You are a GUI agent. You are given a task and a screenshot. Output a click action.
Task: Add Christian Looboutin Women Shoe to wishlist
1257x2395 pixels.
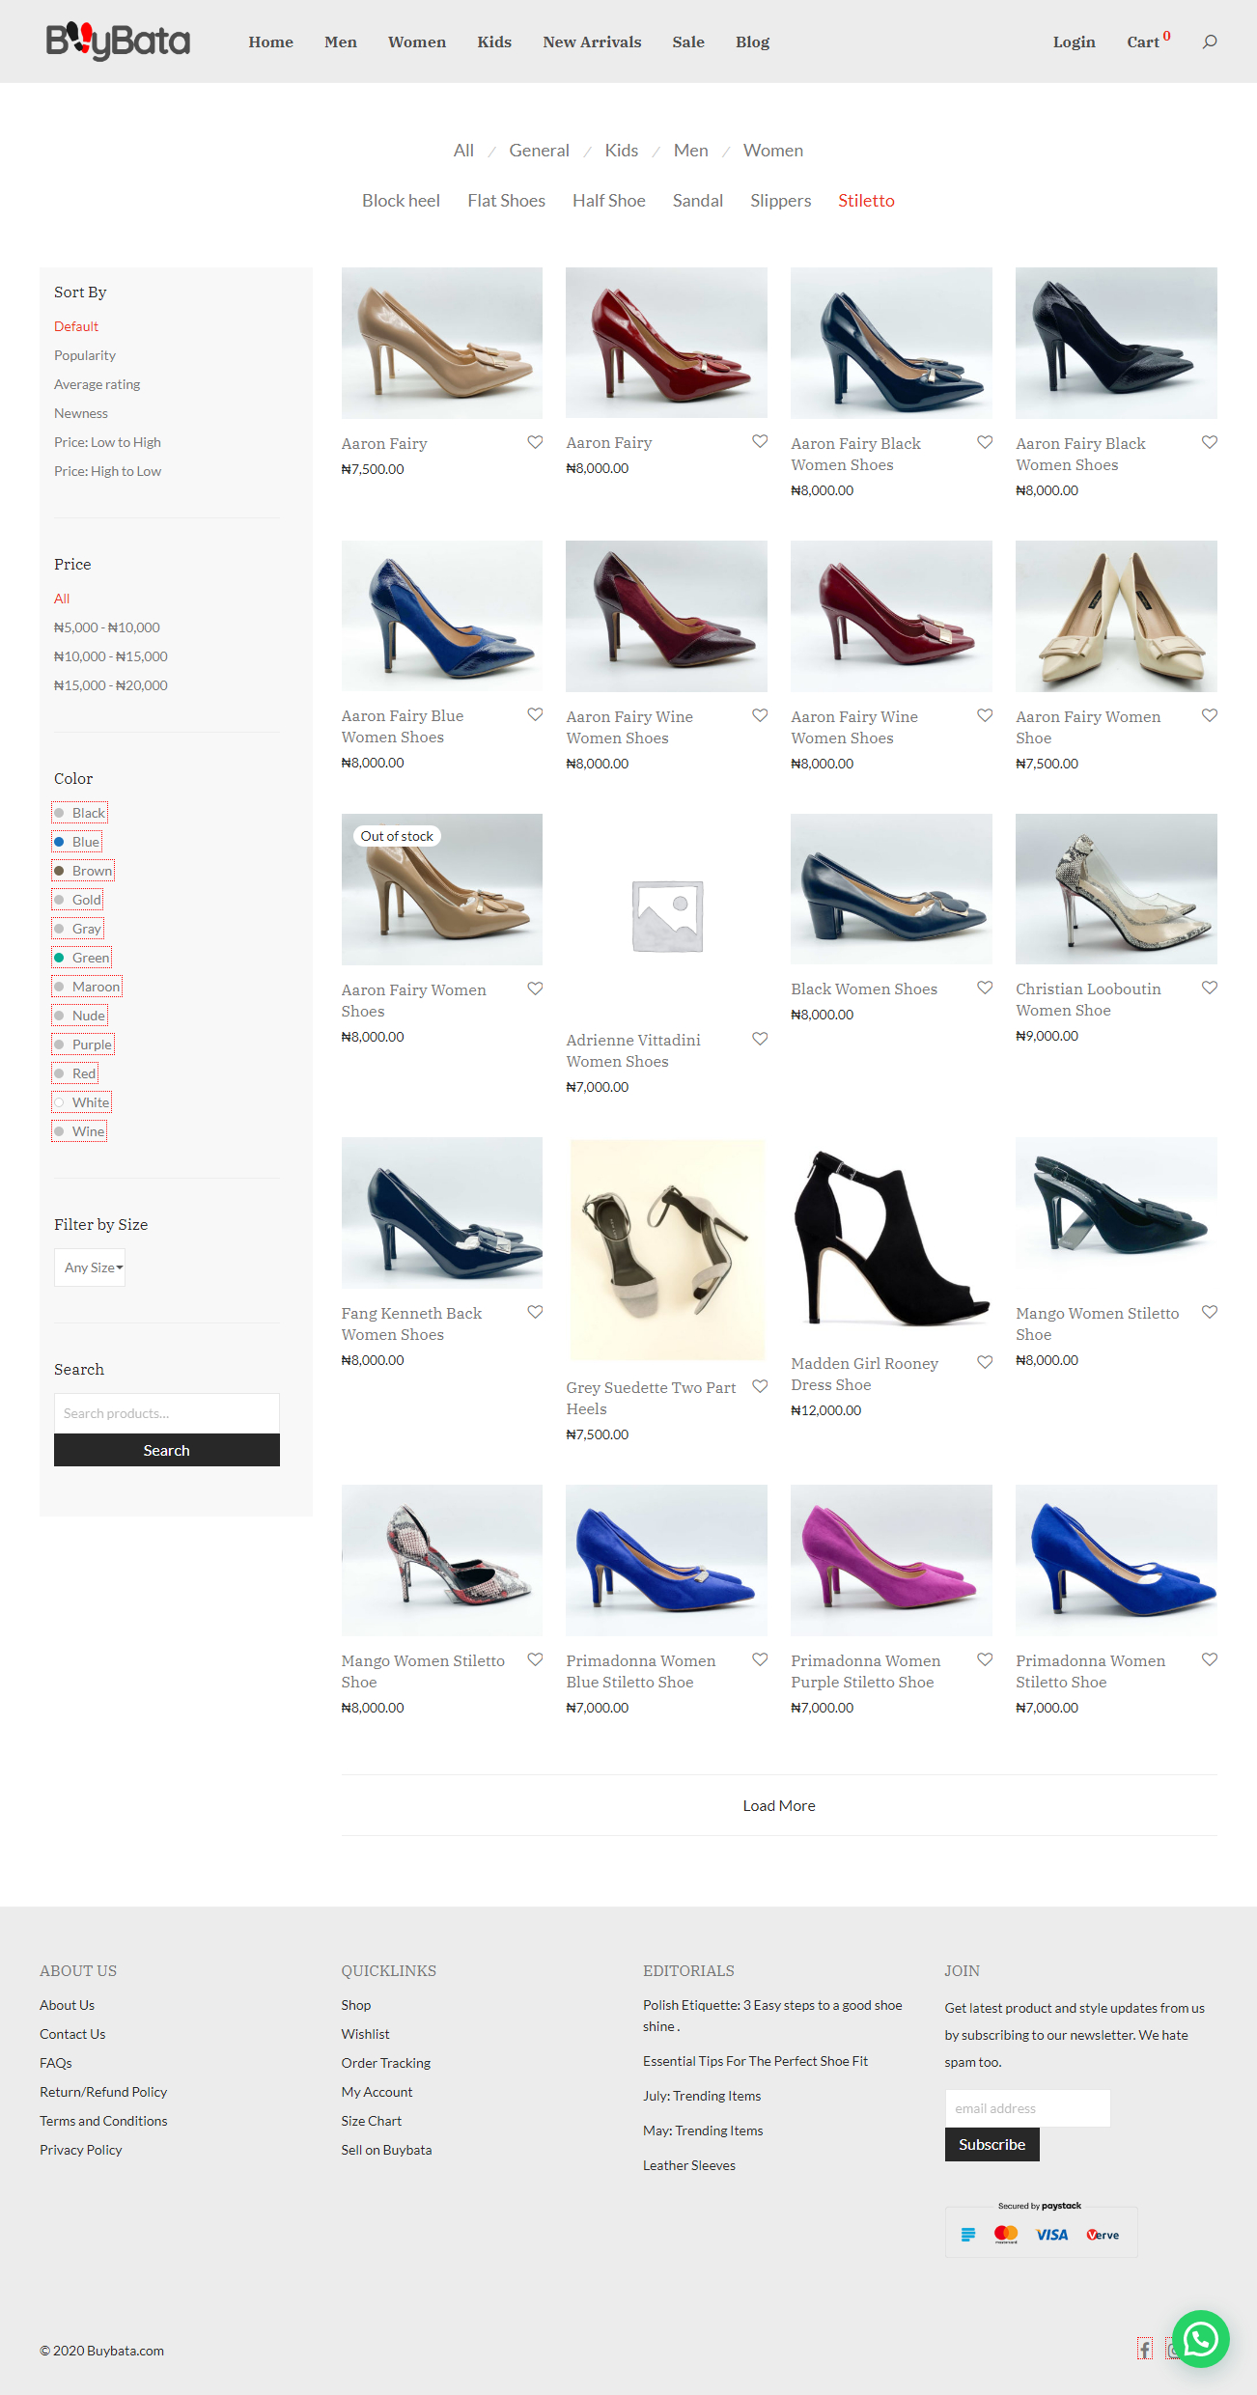pyautogui.click(x=1209, y=988)
